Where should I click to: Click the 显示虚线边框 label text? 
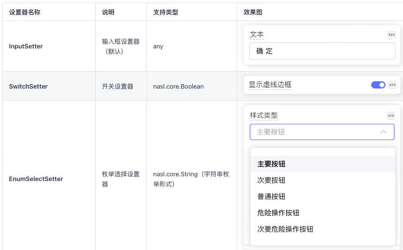click(270, 85)
